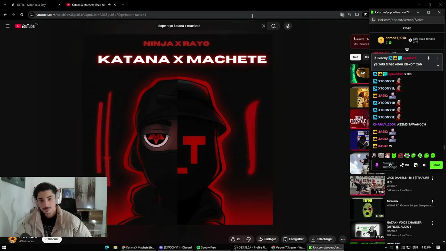446x251 pixels.
Task: Open File Explorer from taskbar
Action: pos(115,248)
